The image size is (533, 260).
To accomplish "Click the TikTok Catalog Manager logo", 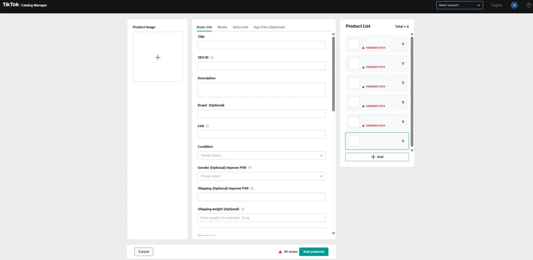I will pyautogui.click(x=25, y=5).
